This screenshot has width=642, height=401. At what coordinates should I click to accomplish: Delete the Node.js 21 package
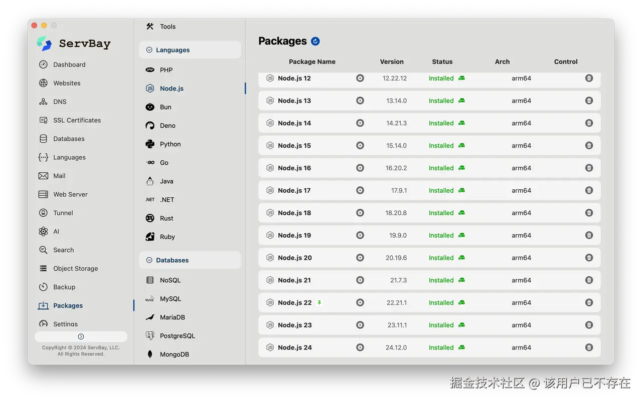[x=589, y=280]
